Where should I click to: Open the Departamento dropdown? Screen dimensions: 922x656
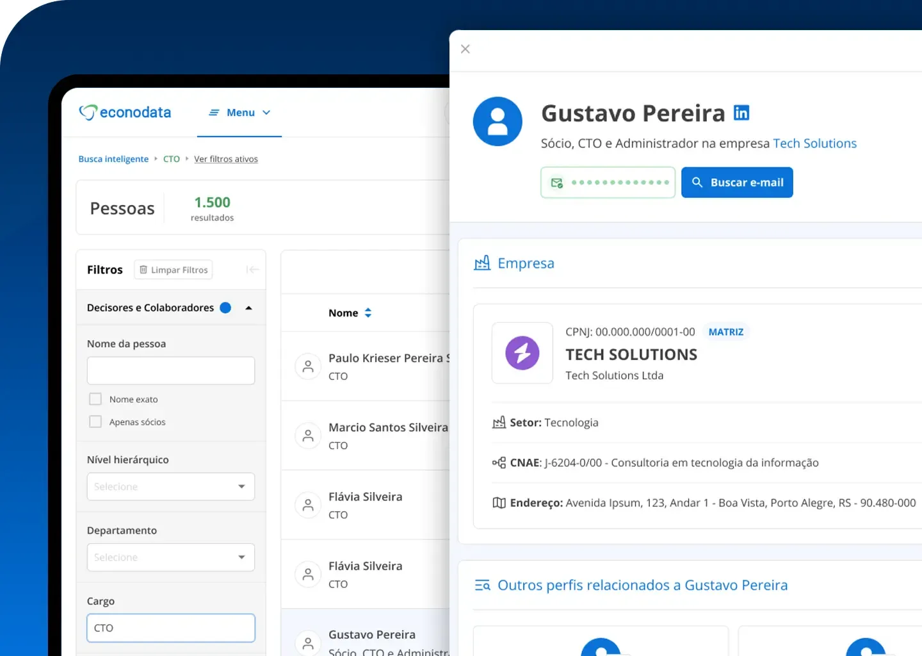click(x=170, y=557)
